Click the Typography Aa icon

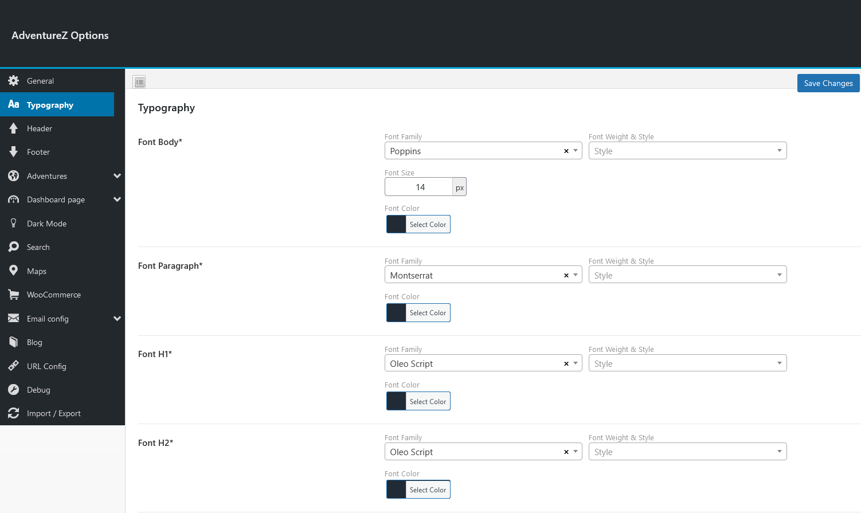(x=14, y=104)
